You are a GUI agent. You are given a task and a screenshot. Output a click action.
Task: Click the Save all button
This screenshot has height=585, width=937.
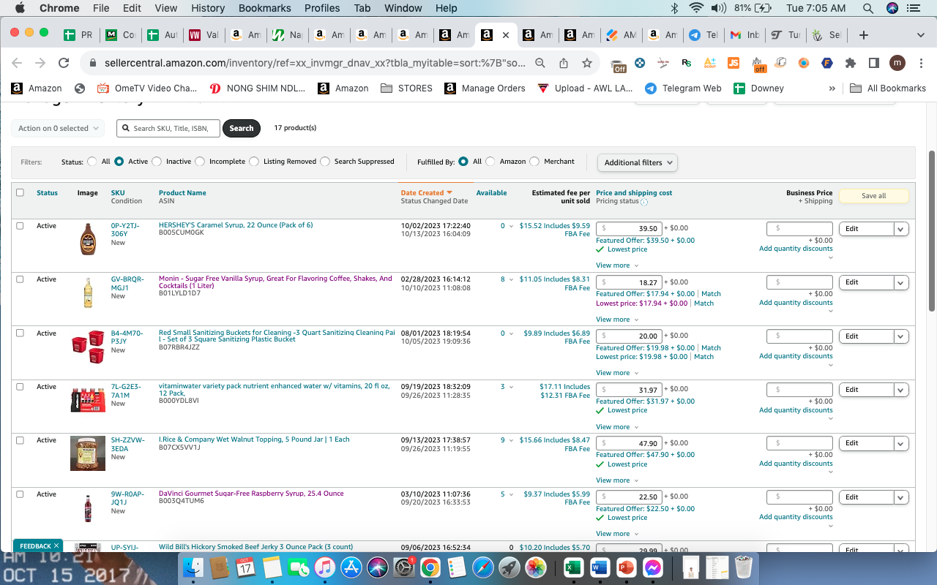click(873, 196)
